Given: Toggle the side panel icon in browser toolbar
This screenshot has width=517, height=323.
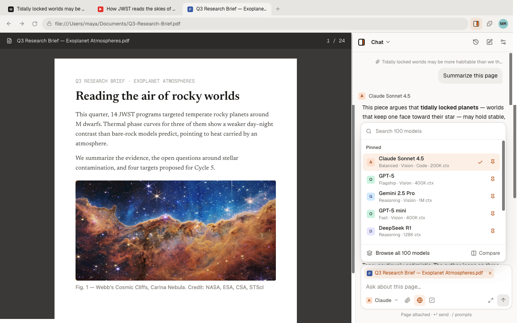Looking at the screenshot, I should pyautogui.click(x=476, y=24).
